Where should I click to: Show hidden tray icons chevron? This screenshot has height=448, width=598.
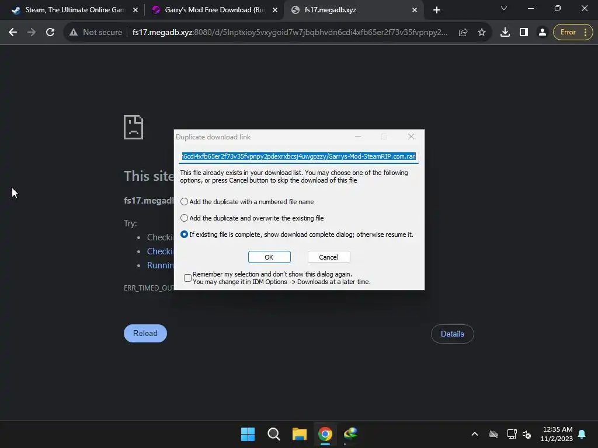(x=474, y=434)
